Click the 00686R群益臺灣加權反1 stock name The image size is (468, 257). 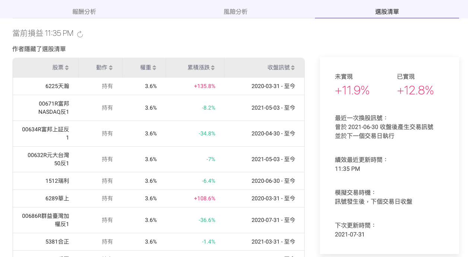click(x=45, y=220)
